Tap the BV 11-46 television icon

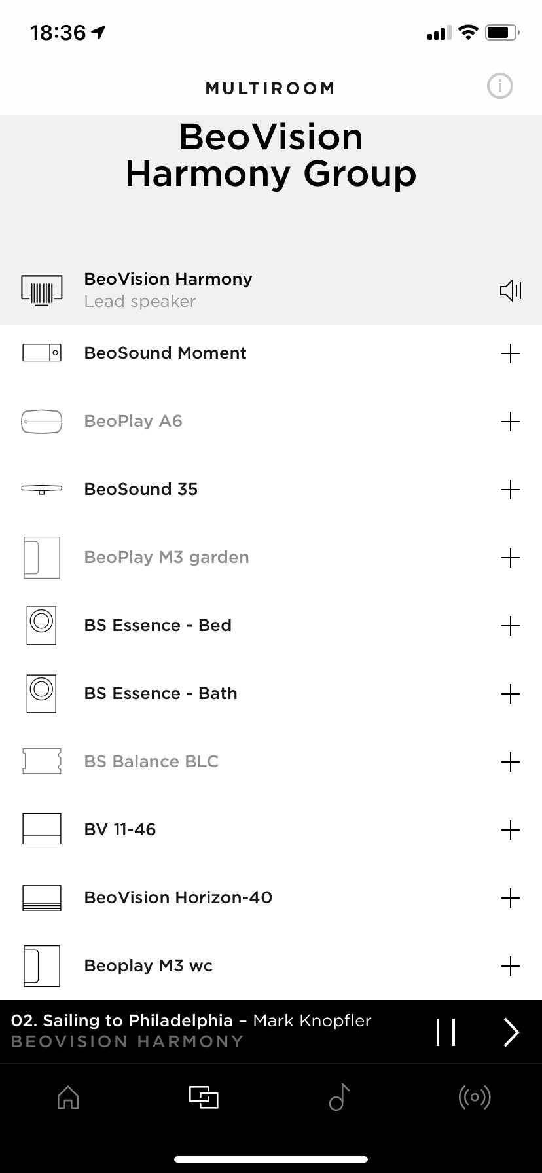[x=42, y=829]
